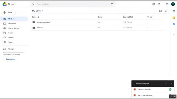Expand the My Drive tree arrow

(x=2, y=19)
